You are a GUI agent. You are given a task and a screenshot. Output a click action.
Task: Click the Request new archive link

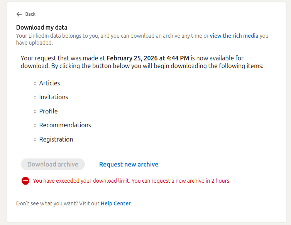[129, 164]
